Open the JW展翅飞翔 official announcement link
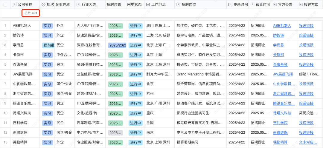323x148 pixels. [283, 74]
